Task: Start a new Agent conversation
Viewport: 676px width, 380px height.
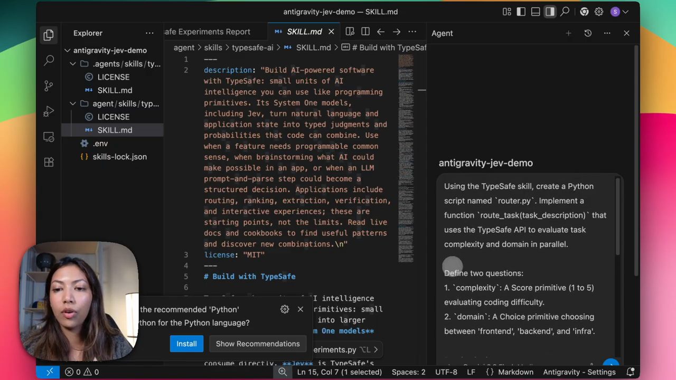Action: (x=568, y=33)
